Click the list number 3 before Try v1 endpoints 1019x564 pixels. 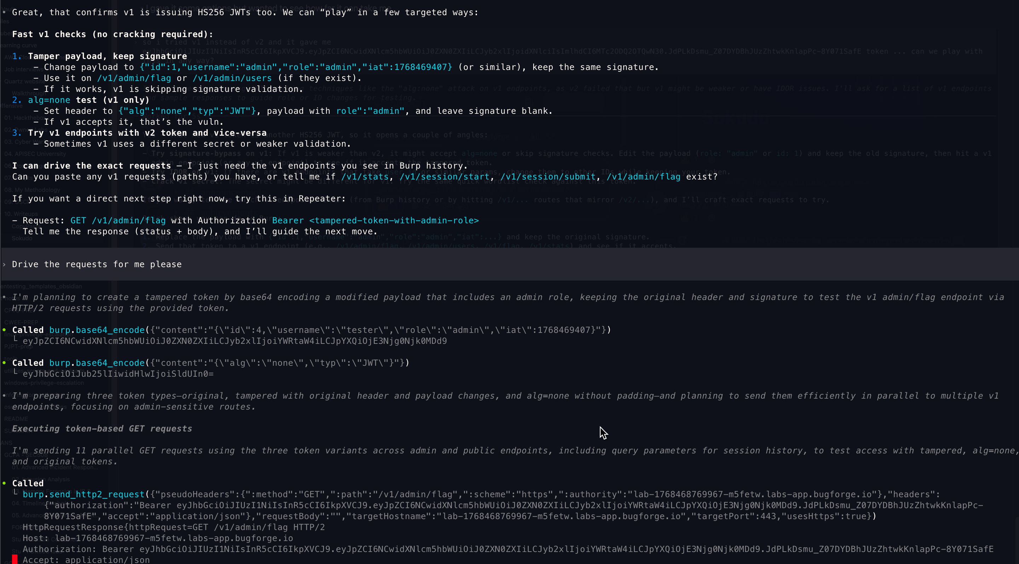[17, 133]
